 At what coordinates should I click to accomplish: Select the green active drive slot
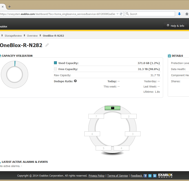coord(112,108)
